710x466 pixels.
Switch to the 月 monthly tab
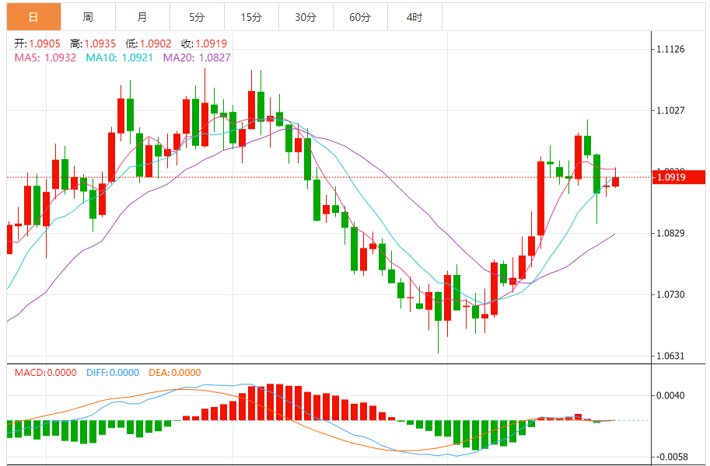[x=142, y=17]
